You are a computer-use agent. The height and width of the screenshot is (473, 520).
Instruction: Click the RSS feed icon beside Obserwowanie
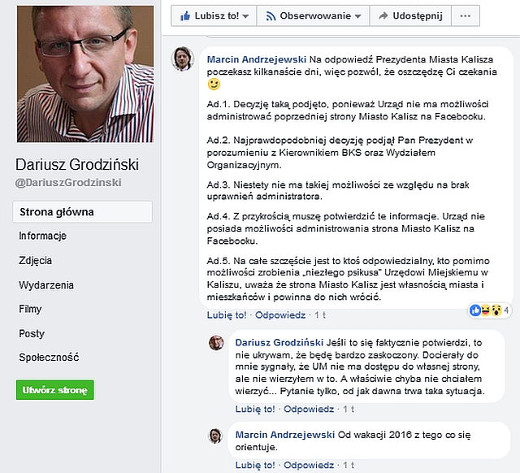pyautogui.click(x=271, y=16)
